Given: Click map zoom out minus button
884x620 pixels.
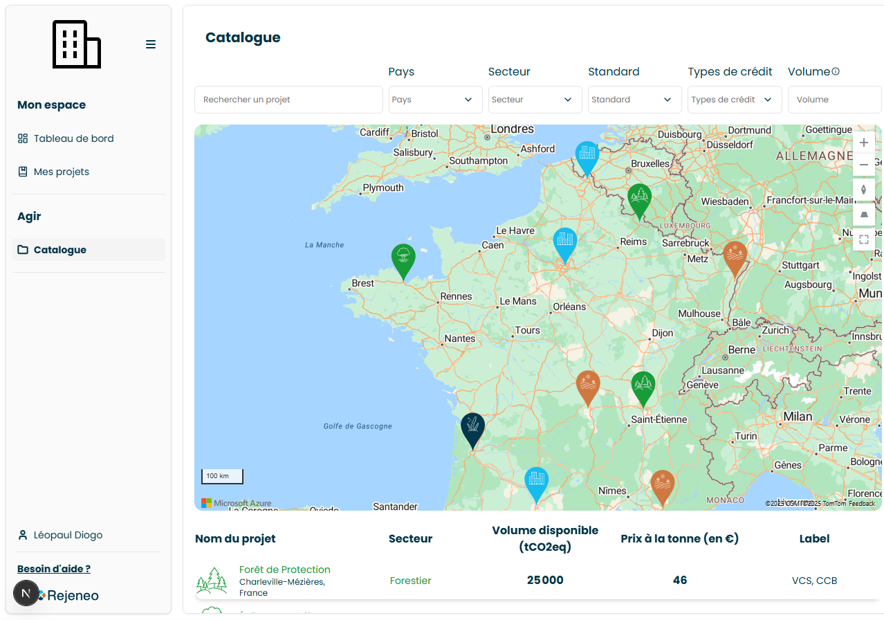Looking at the screenshot, I should click(863, 165).
